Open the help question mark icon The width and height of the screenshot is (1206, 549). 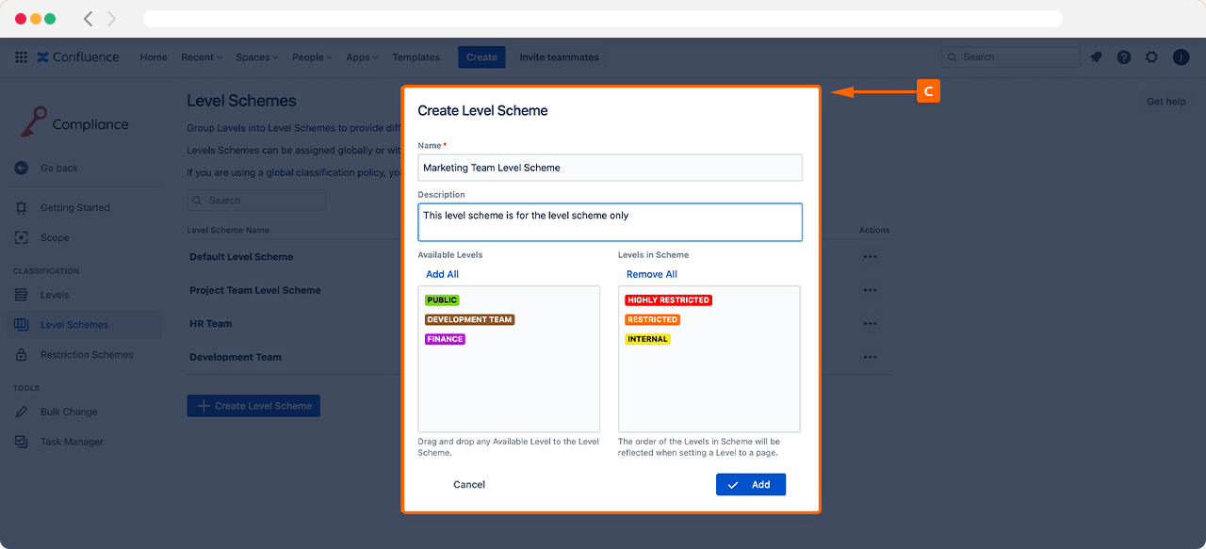click(1124, 57)
